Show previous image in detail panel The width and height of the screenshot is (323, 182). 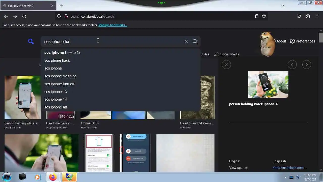coord(292,65)
